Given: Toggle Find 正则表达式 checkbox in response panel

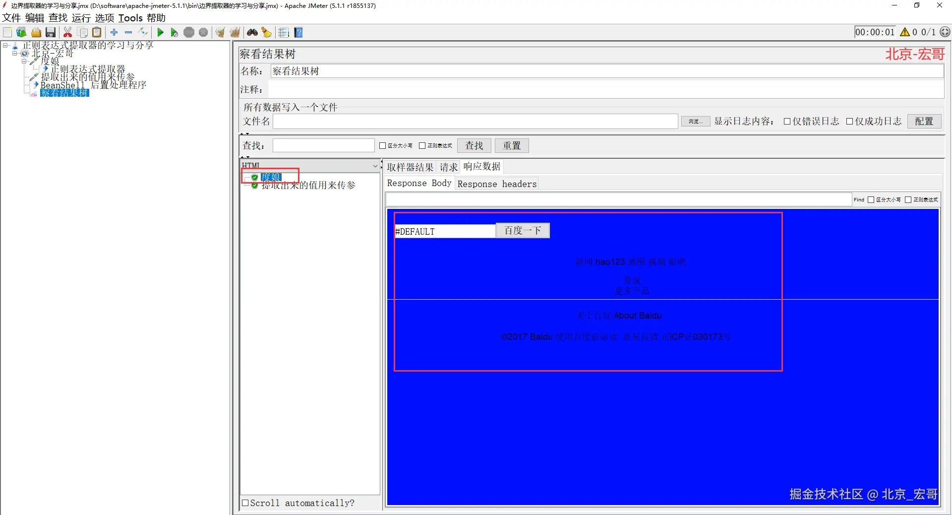Looking at the screenshot, I should point(908,200).
